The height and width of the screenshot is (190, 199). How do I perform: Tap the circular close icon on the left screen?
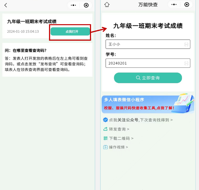(86, 5)
